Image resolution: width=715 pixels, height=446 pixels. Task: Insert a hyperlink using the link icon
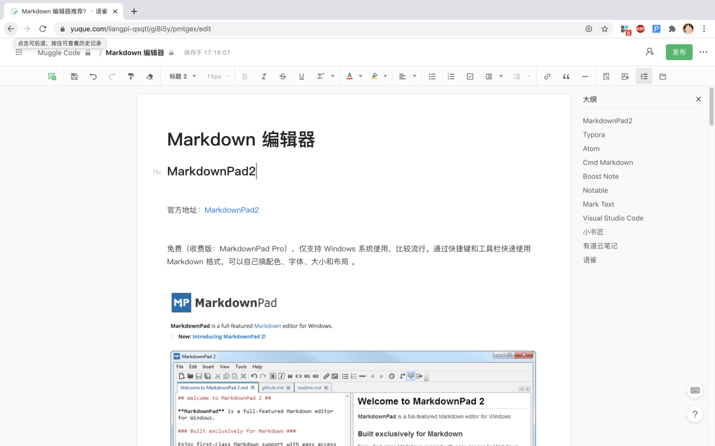(x=547, y=76)
